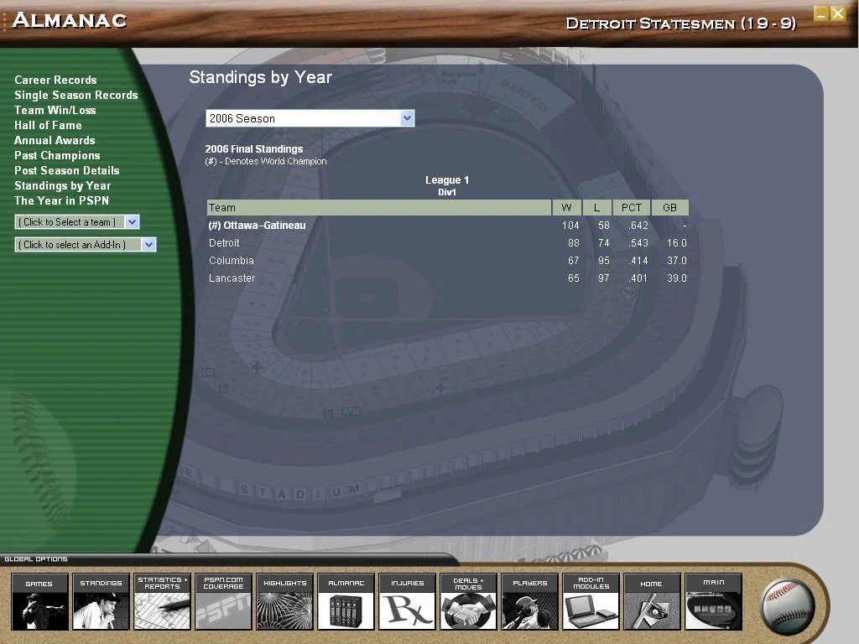Open Add-In Modules laptop icon
The height and width of the screenshot is (644, 859).
tap(591, 601)
